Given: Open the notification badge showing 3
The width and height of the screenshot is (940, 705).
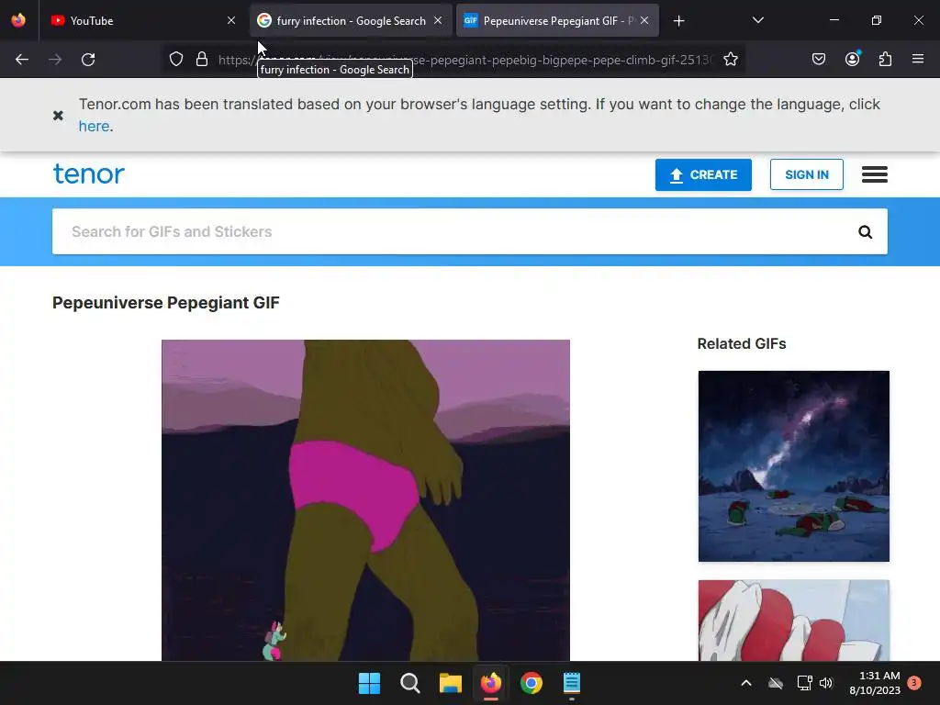Looking at the screenshot, I should click(x=914, y=683).
